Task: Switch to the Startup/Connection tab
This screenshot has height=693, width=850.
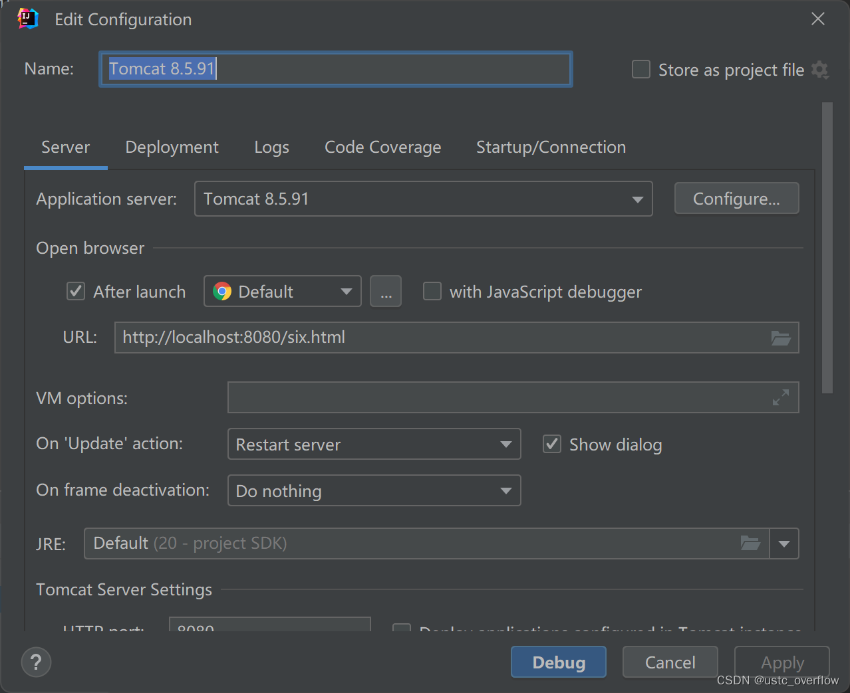Action: pyautogui.click(x=551, y=147)
